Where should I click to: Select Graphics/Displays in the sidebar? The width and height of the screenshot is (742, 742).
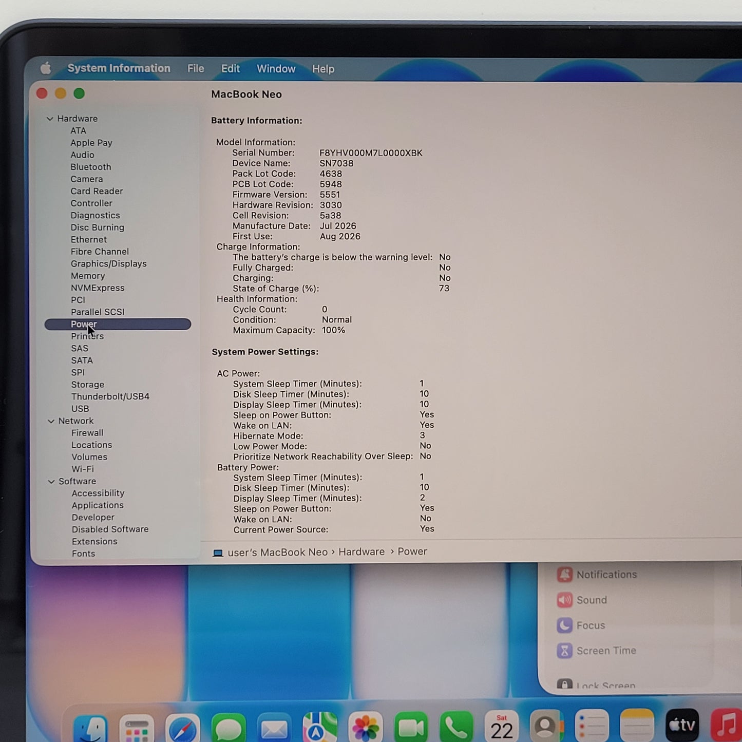[108, 263]
